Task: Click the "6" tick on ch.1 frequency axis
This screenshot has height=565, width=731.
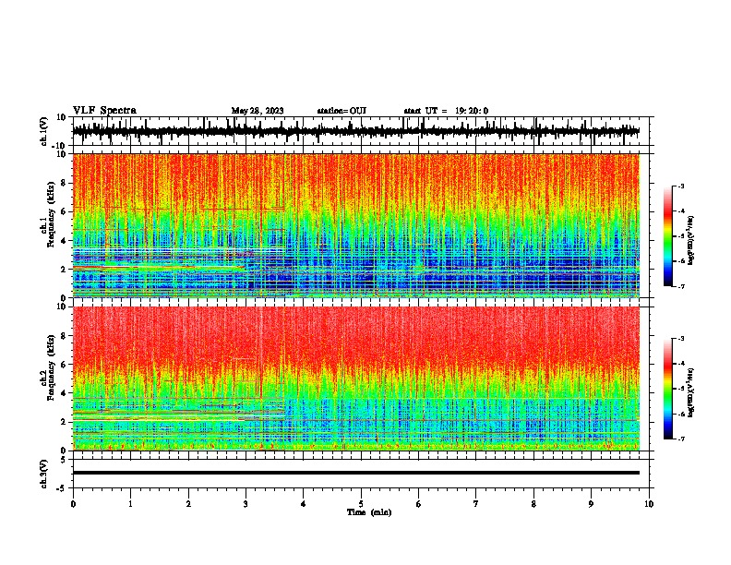Action: coord(64,211)
